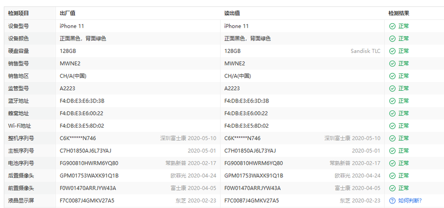Click the green check icon in 后置摄像头 row
The width and height of the screenshot is (444, 208).
coord(392,176)
